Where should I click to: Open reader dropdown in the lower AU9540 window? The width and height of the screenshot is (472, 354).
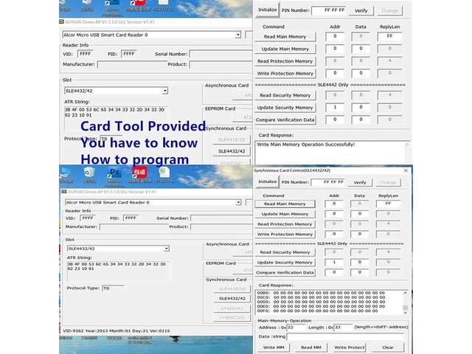pyautogui.click(x=238, y=202)
